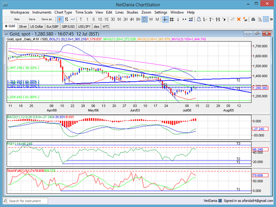Click the 1,280.380 price label on axis
Image resolution: width=276 pixels, height=207 pixels.
[260, 88]
